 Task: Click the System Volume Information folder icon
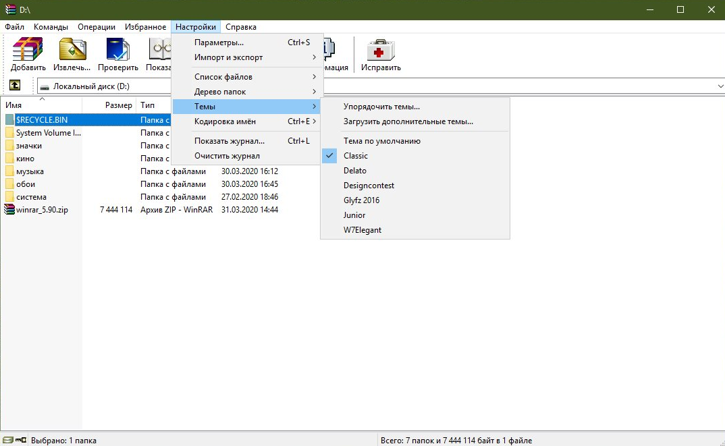coord(9,133)
